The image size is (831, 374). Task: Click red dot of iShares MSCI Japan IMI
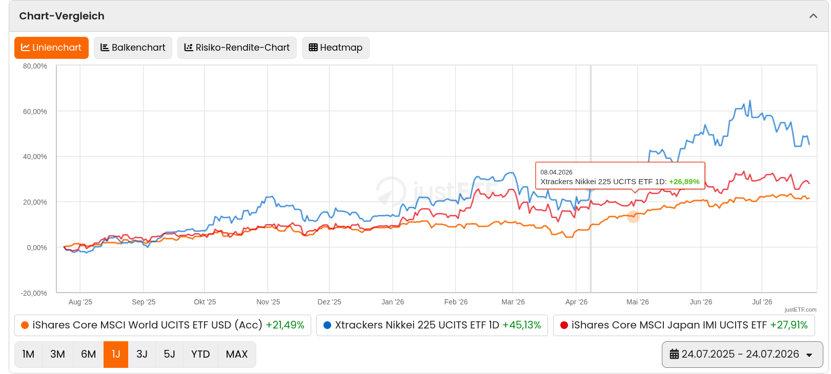coord(564,325)
